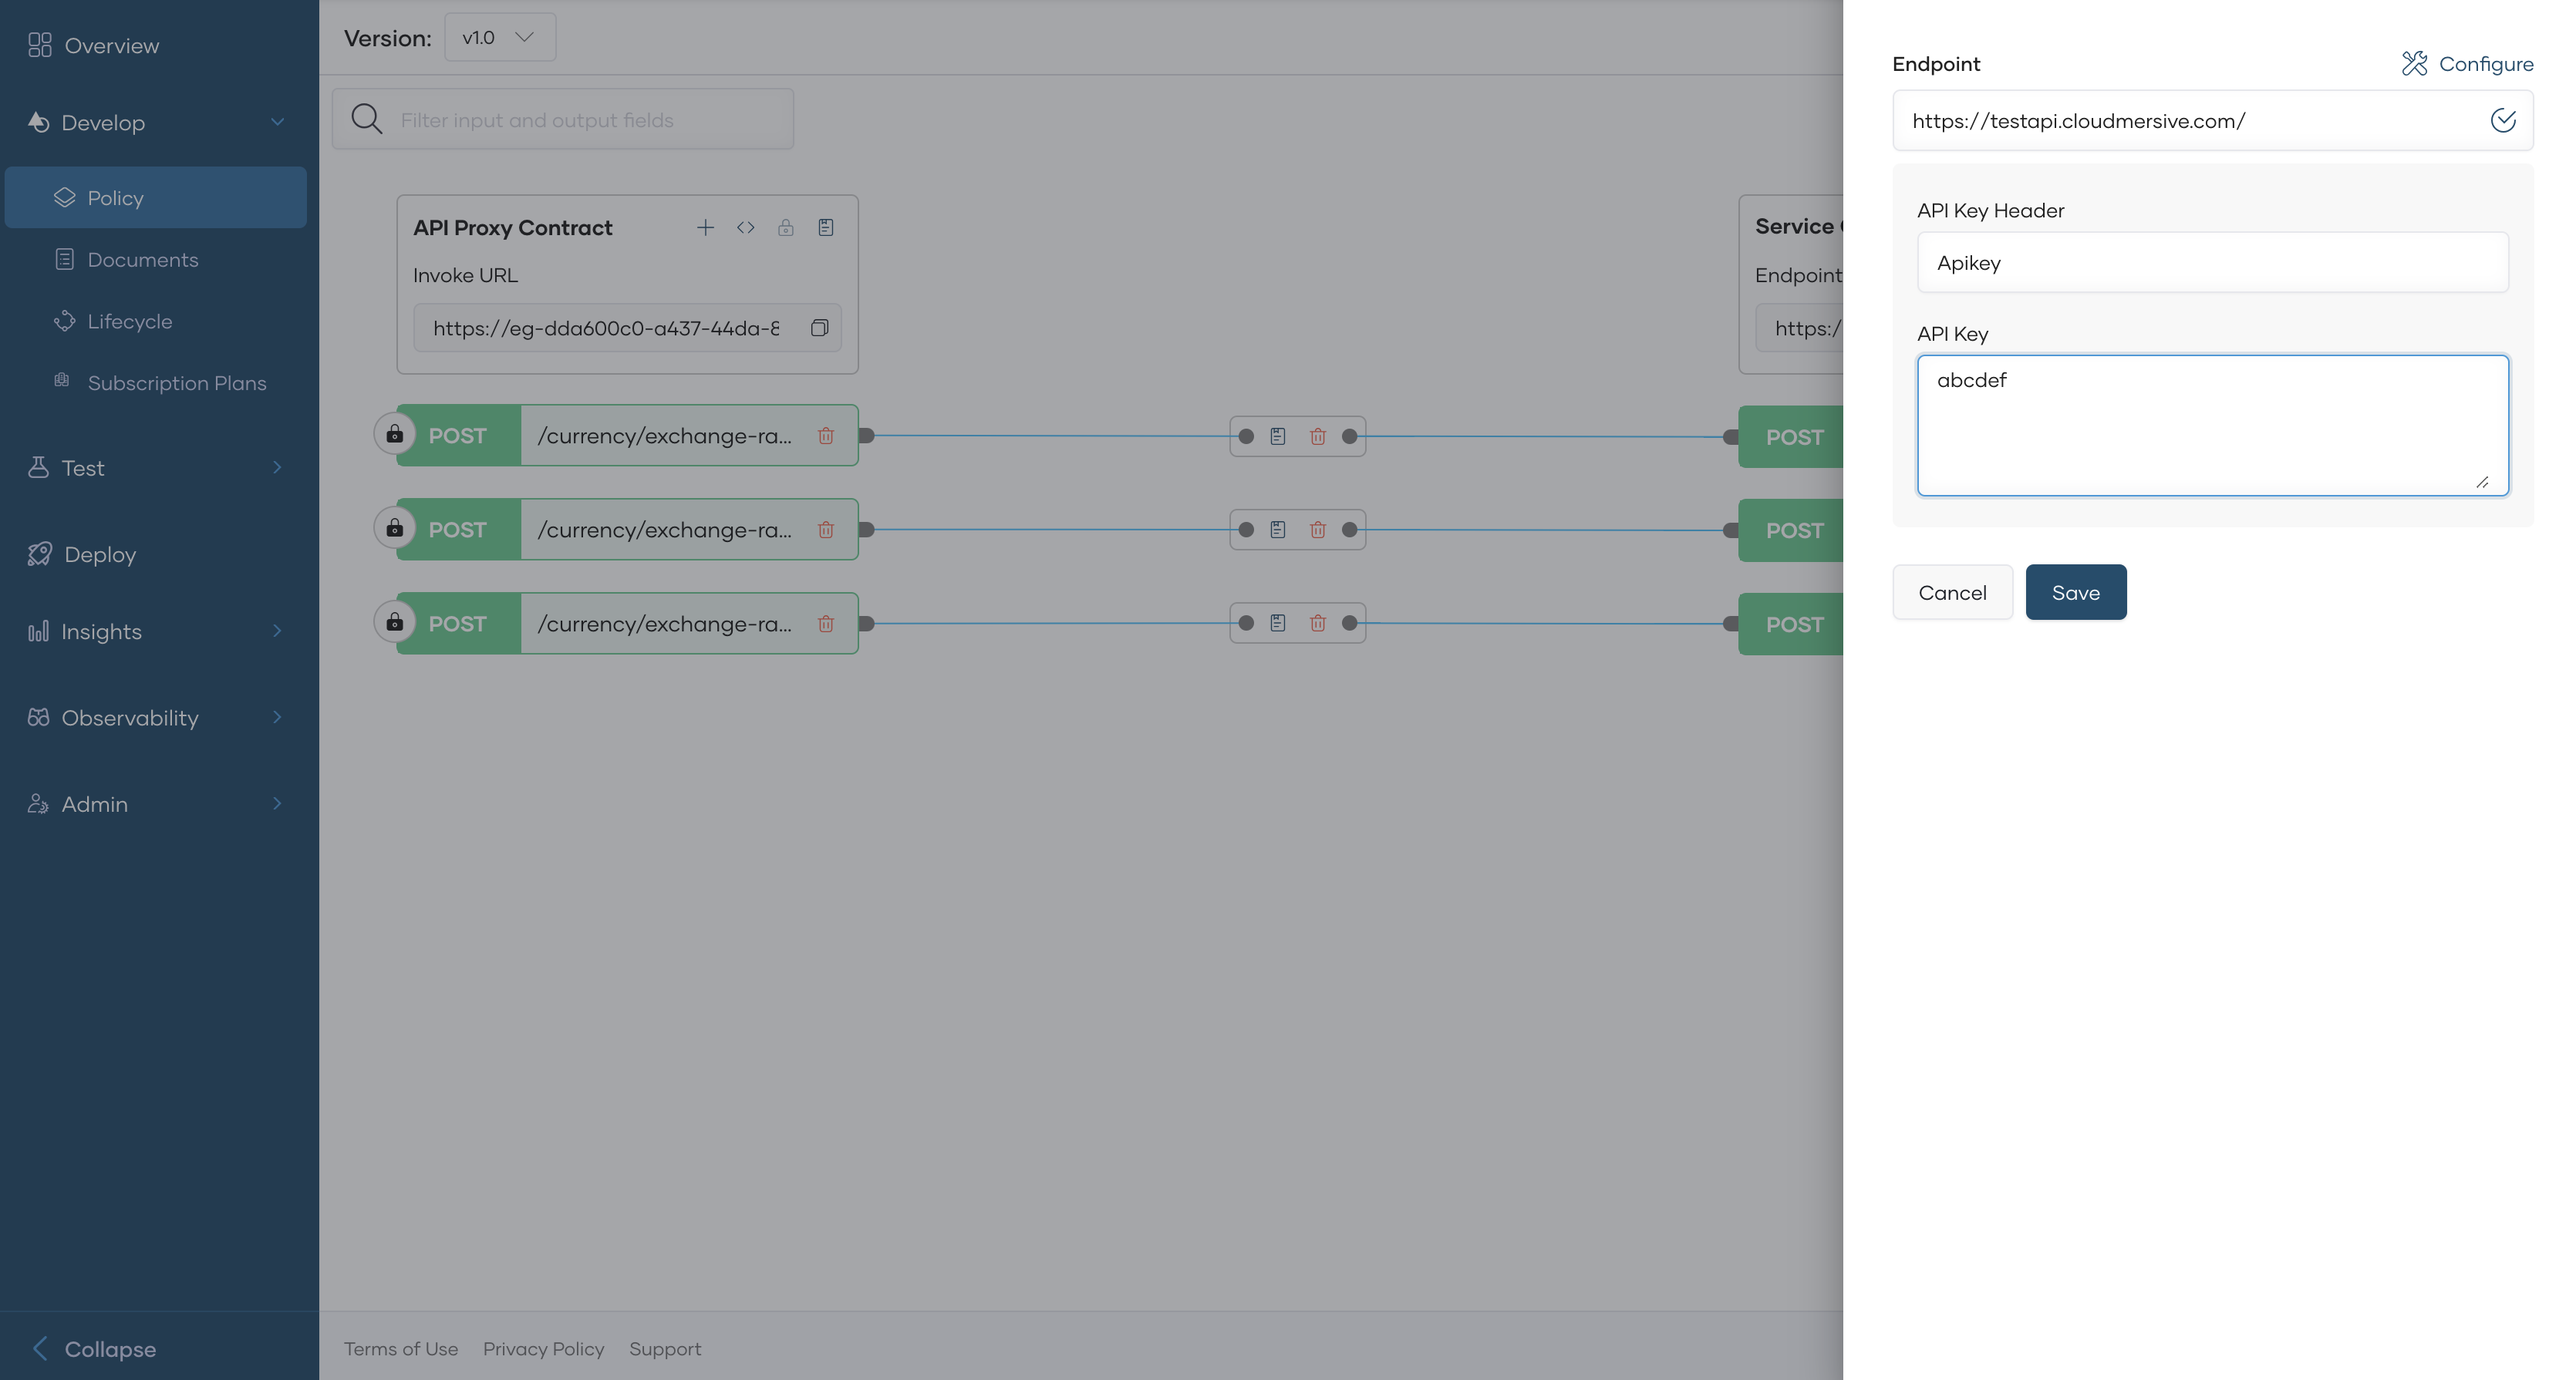Click inside the API Key text area

click(x=2212, y=425)
